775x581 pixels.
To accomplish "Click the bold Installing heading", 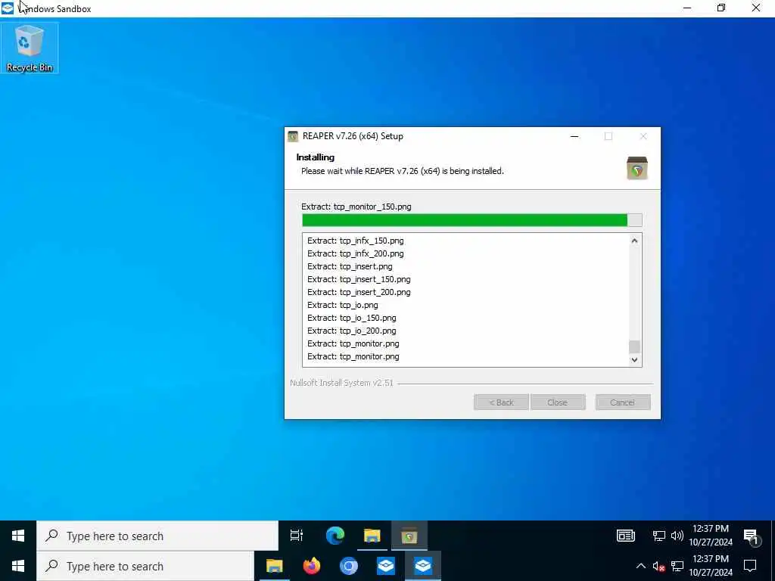I will coord(316,157).
